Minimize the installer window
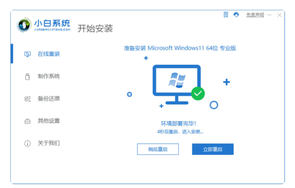The image size is (295, 188). [x=269, y=15]
